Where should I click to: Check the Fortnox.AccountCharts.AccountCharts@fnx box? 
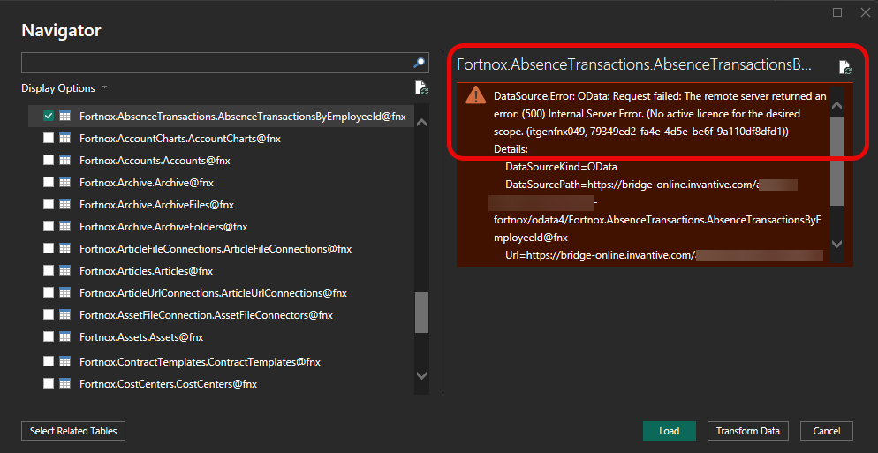click(49, 139)
